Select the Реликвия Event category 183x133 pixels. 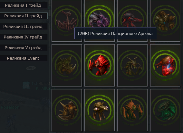(23, 58)
